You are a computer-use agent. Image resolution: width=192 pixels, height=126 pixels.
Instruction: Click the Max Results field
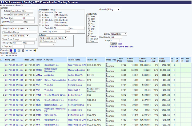116,37
